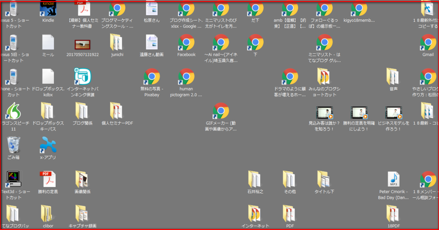Screen dimensions: 439x230
Task: Select the だ下 Chrome shortcut
Action: click(255, 9)
